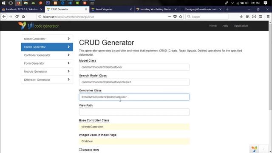Image resolution: width=272 pixels, height=153 pixels.
Task: Open the Help link in navbar
Action: click(x=225, y=25)
